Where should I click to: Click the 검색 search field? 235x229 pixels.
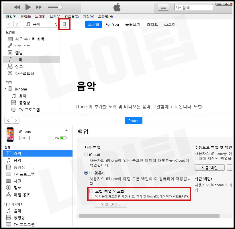click(x=193, y=7)
